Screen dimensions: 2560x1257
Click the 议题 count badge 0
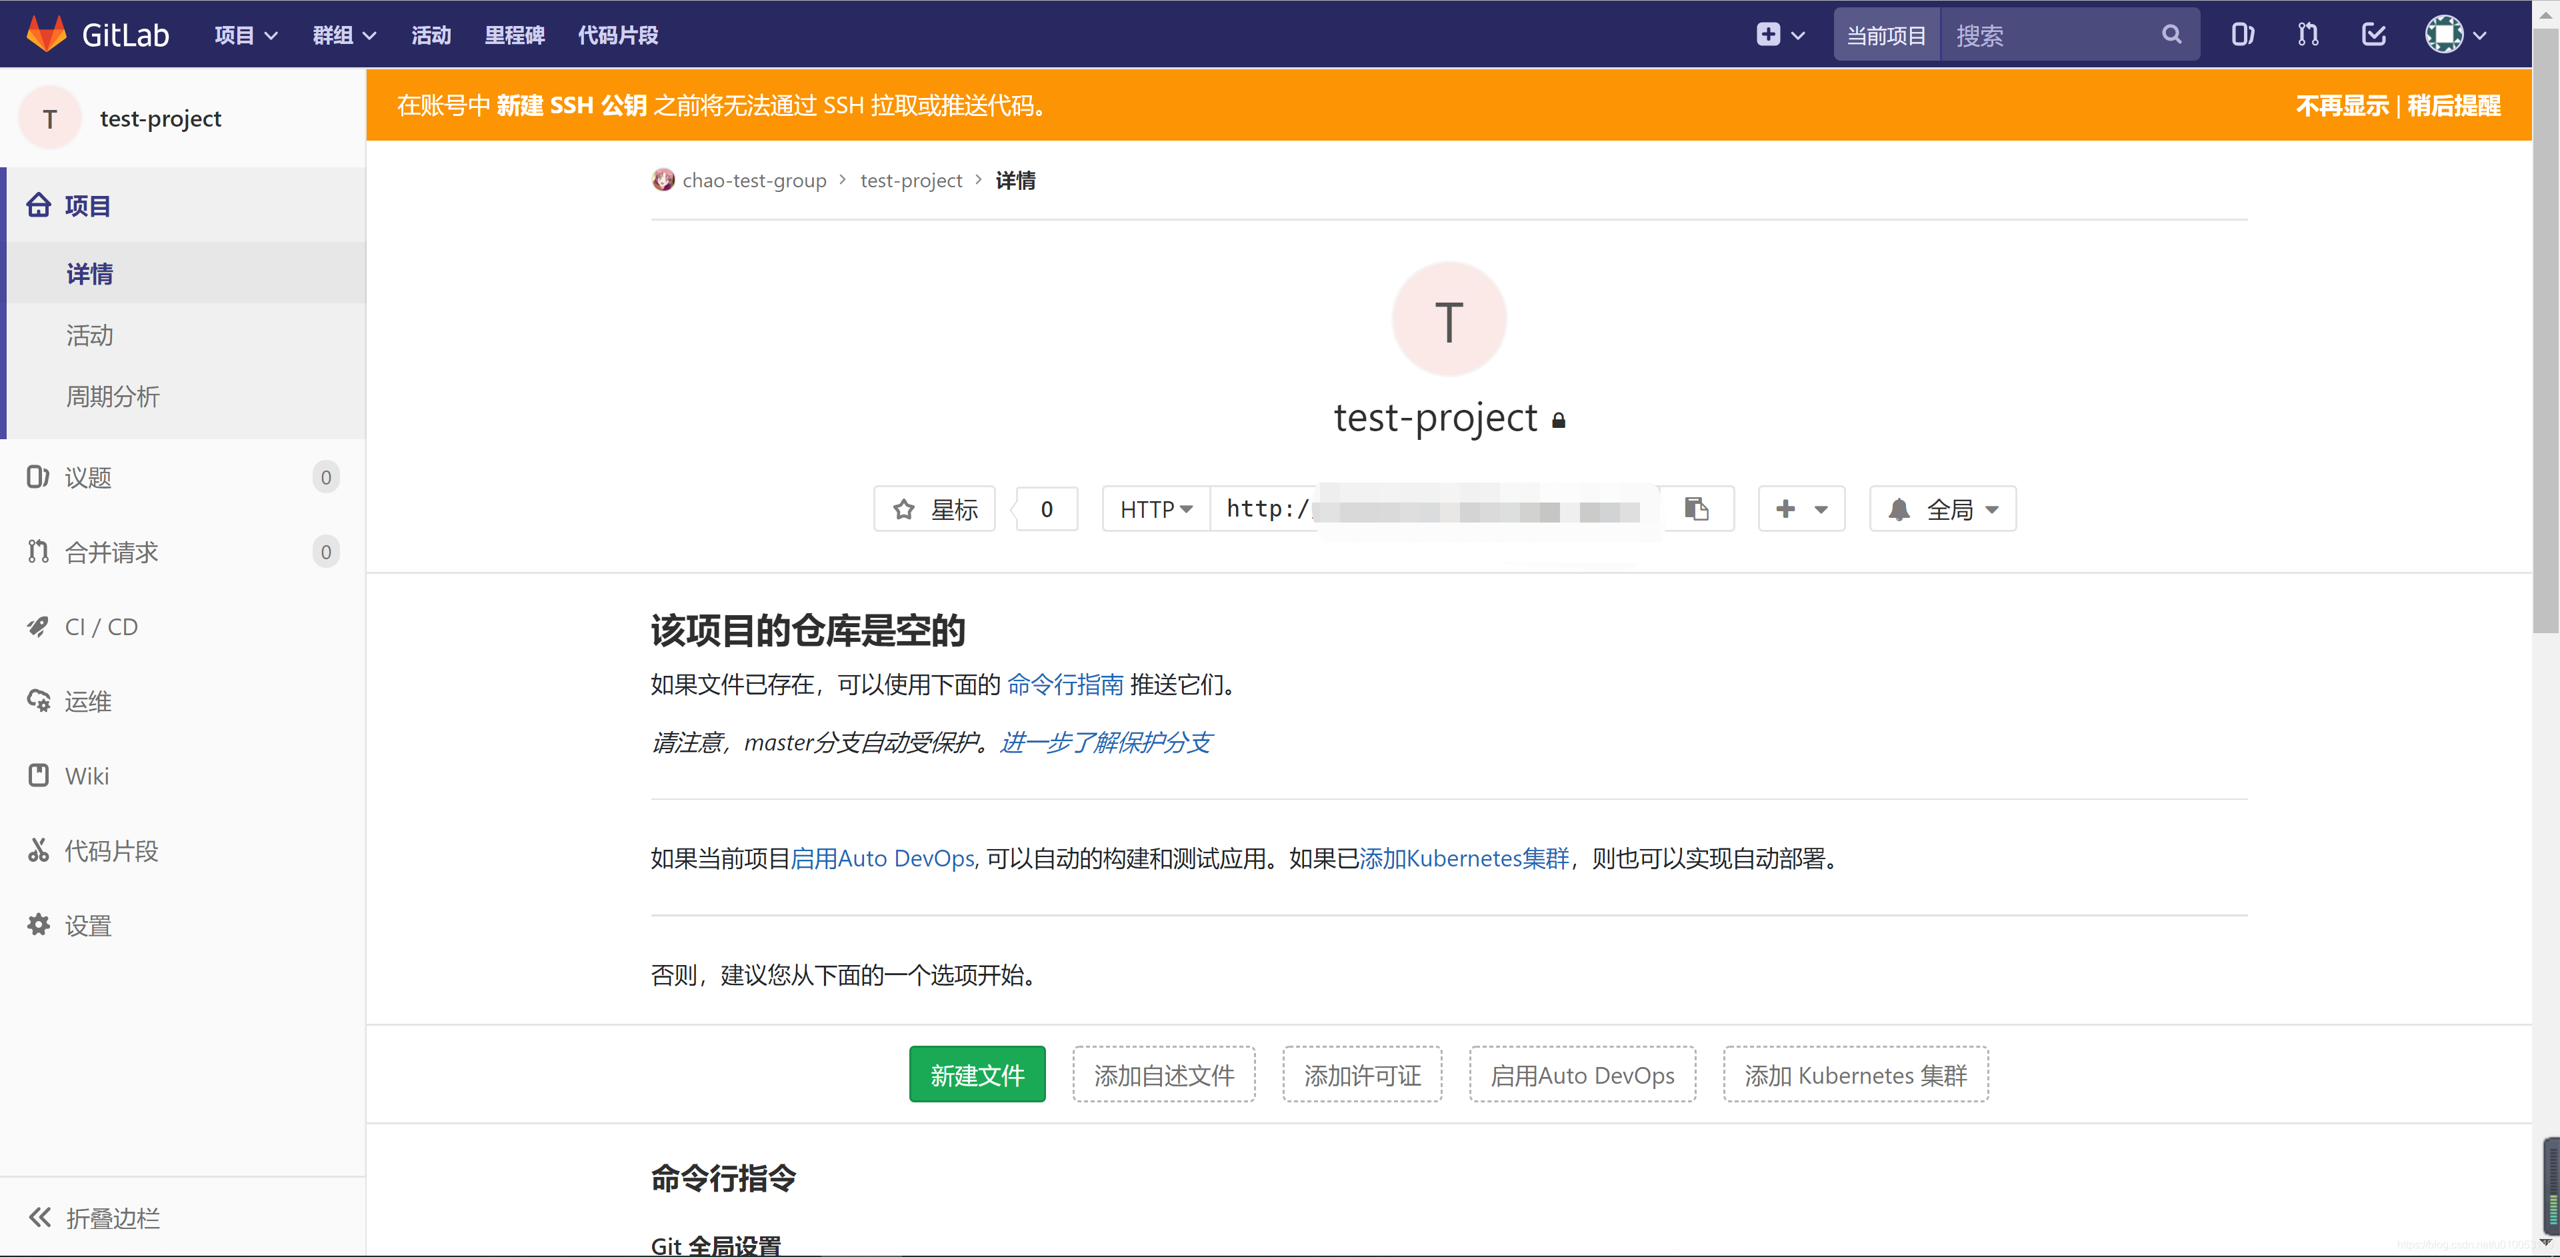(x=326, y=477)
